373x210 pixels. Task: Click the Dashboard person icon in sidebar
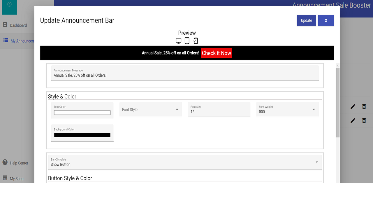tap(5, 25)
